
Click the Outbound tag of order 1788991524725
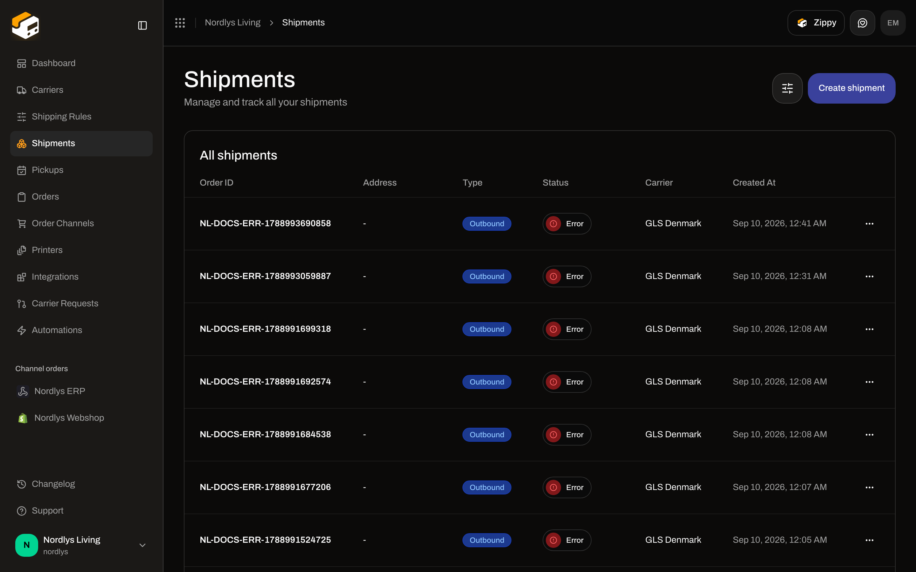click(487, 540)
